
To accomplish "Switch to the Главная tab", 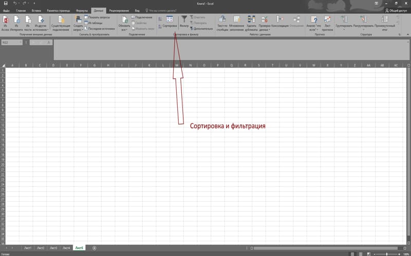I will [21, 11].
